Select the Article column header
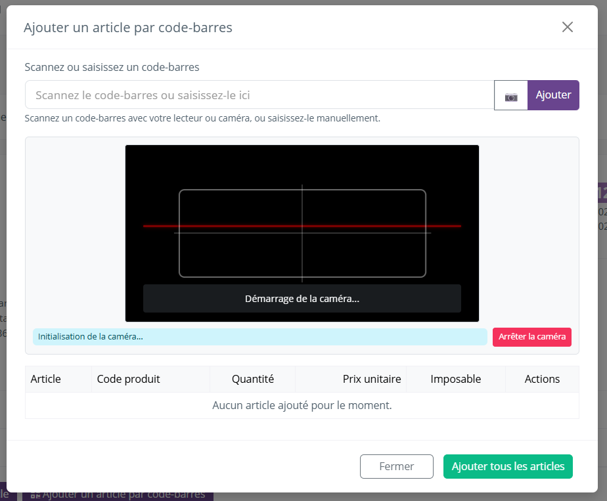Viewport: 607px width, 501px height. [x=46, y=379]
